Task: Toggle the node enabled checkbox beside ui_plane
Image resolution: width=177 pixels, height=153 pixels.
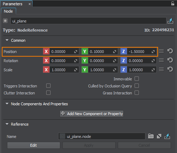Action: pos(5,21)
